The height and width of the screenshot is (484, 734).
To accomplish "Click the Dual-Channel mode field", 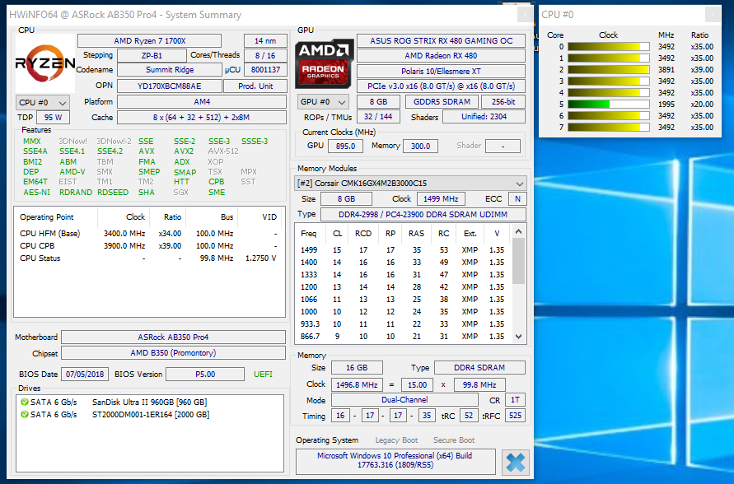I will coord(404,400).
